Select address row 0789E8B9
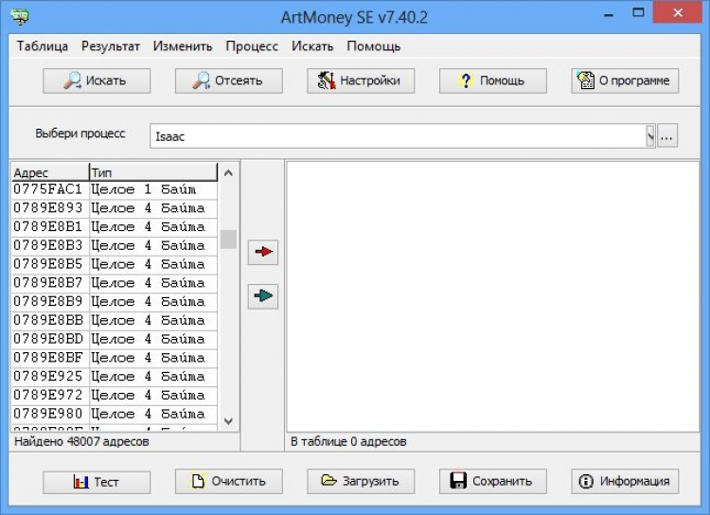This screenshot has height=515, width=710. [115, 301]
